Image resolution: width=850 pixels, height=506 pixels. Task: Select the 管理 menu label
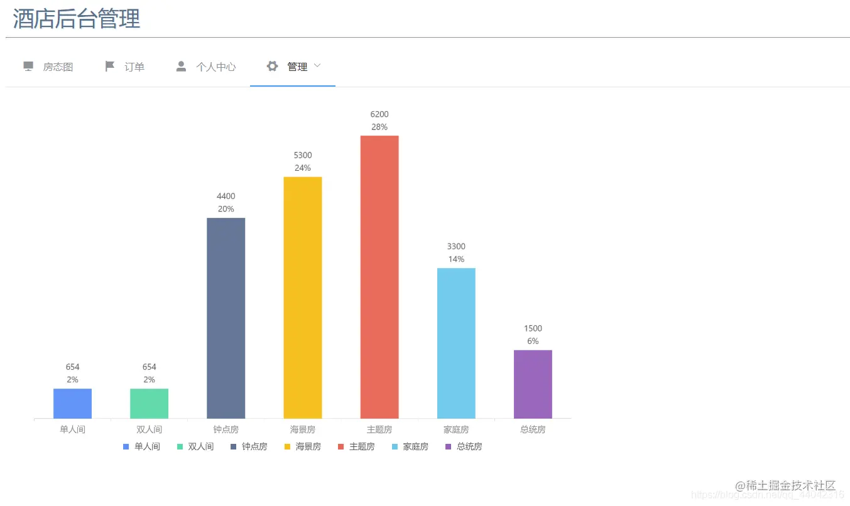[297, 67]
